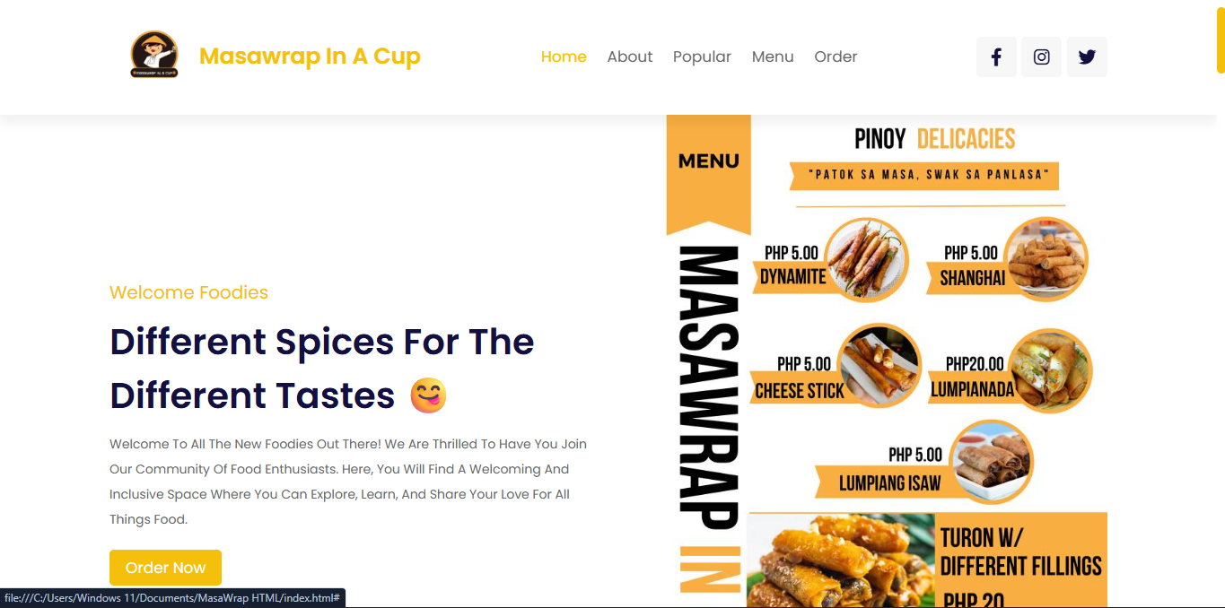Click the yummy face emoji in headline
This screenshot has height=608, width=1225.
[x=429, y=395]
